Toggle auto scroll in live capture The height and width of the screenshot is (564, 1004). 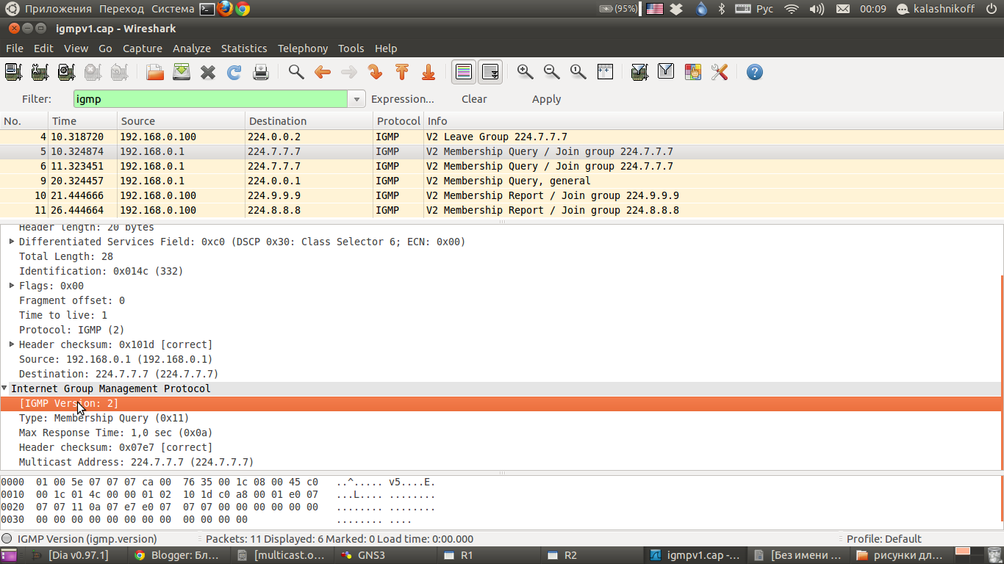pyautogui.click(x=490, y=72)
